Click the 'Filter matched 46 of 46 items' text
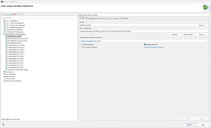Viewport: 211px width, 128px height. tap(11, 119)
